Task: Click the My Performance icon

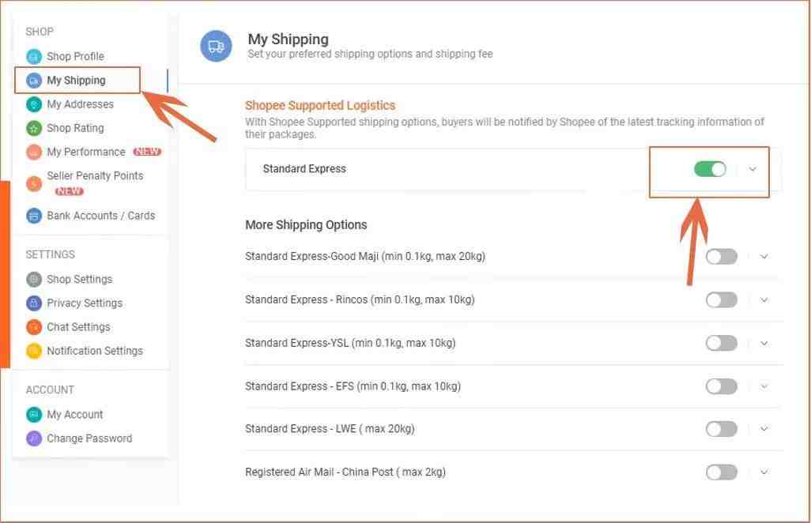Action: click(34, 152)
